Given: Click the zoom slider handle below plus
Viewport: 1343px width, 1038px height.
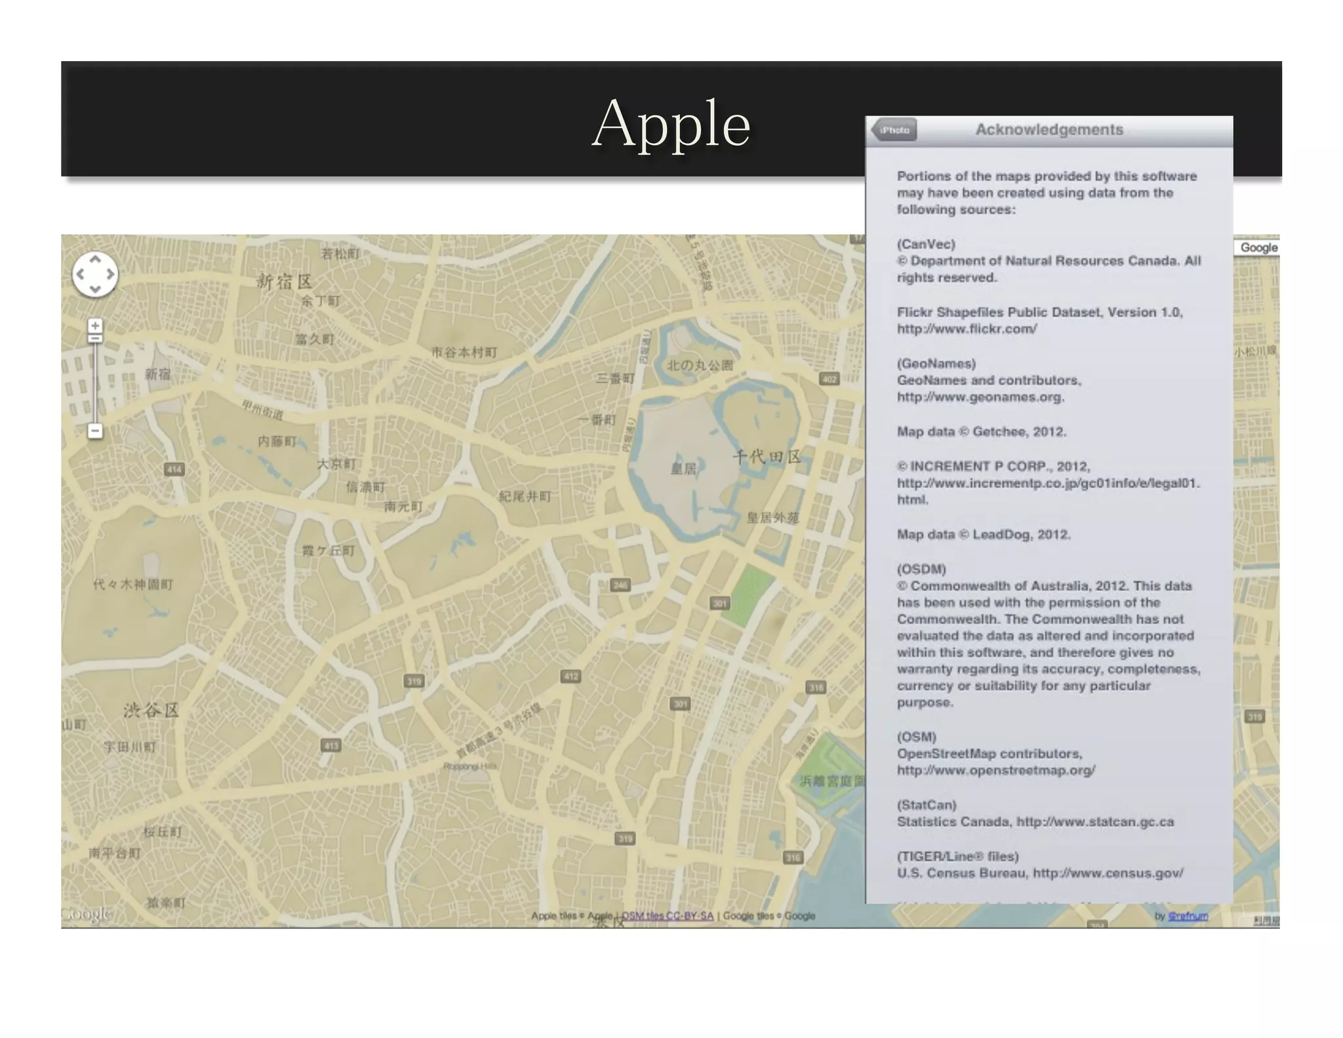Looking at the screenshot, I should click(x=95, y=339).
